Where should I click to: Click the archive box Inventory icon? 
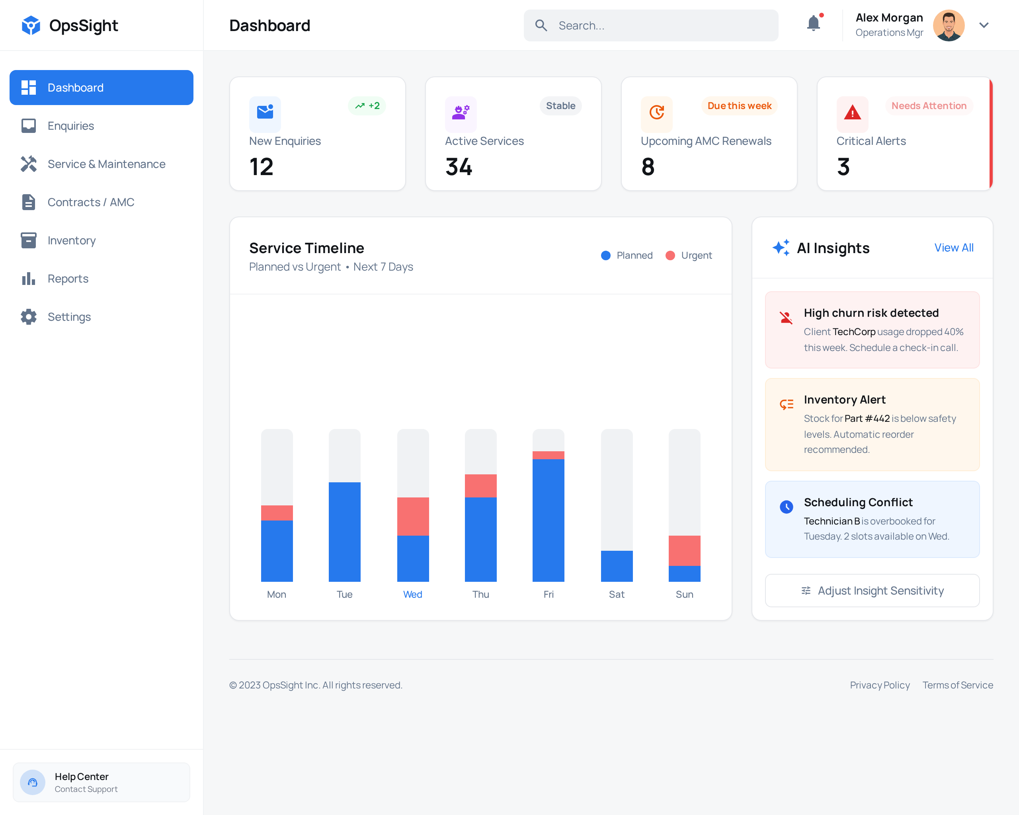click(29, 240)
